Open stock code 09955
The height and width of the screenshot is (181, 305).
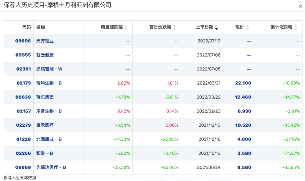pyautogui.click(x=23, y=55)
